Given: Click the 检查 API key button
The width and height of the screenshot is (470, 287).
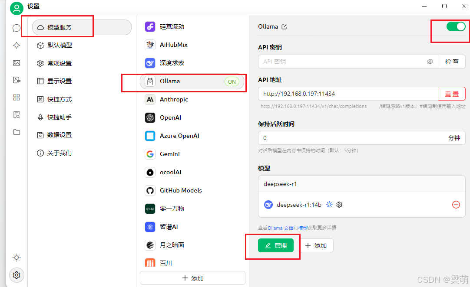Looking at the screenshot, I should tap(452, 62).
